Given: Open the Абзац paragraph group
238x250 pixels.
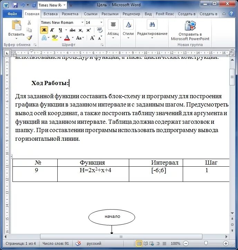Looking at the screenshot, I should coord(113,29).
